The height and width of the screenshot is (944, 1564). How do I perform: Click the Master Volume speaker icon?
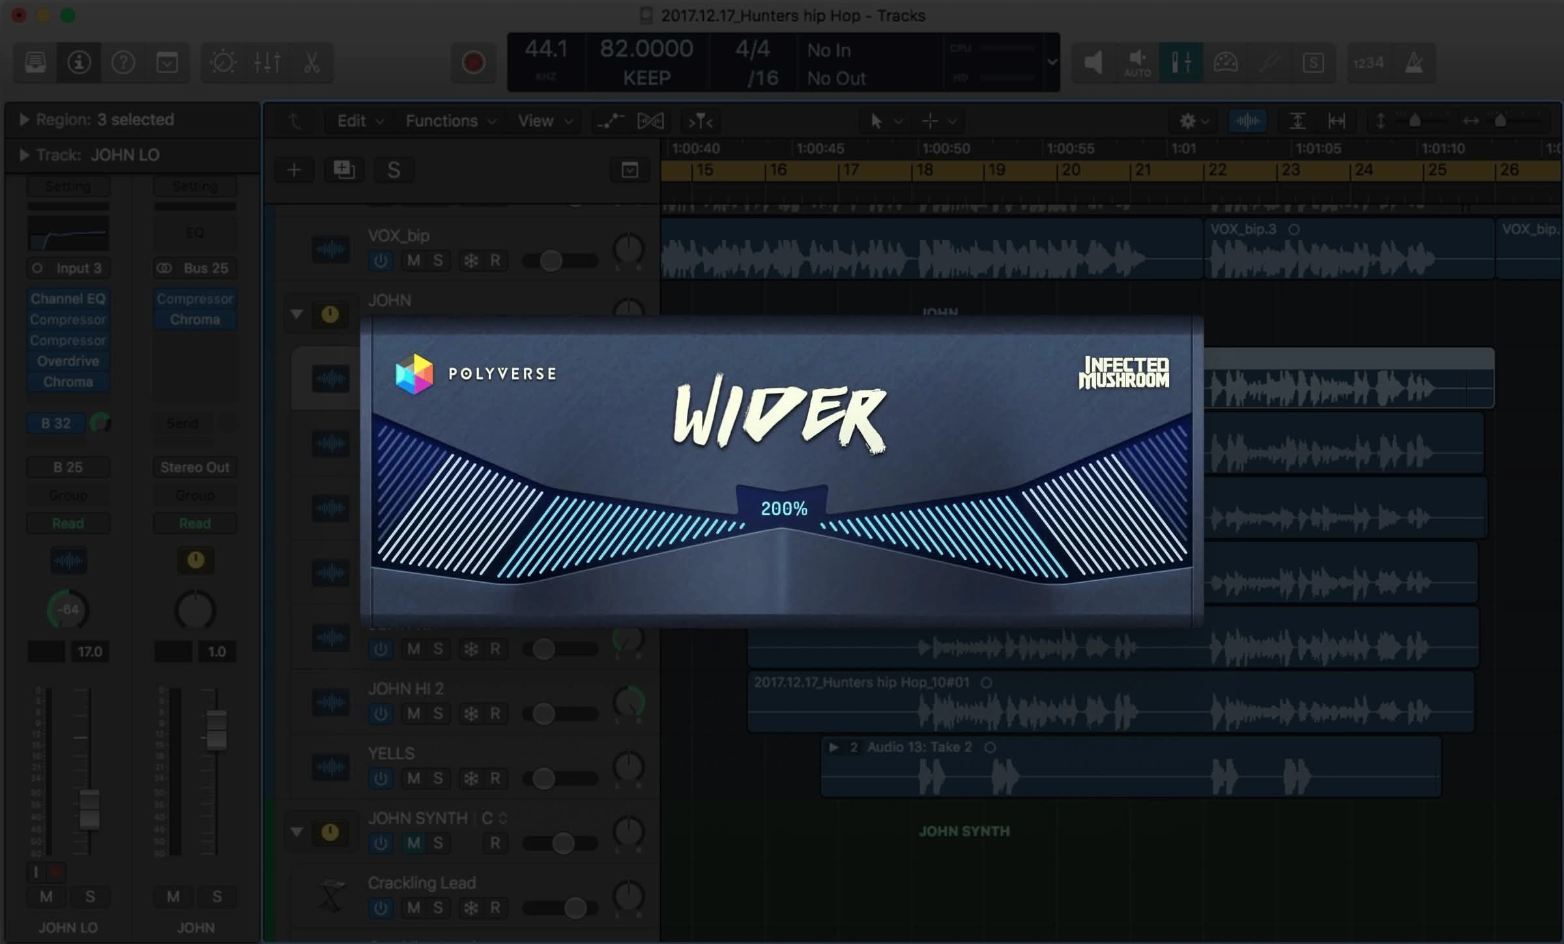pyautogui.click(x=1093, y=63)
